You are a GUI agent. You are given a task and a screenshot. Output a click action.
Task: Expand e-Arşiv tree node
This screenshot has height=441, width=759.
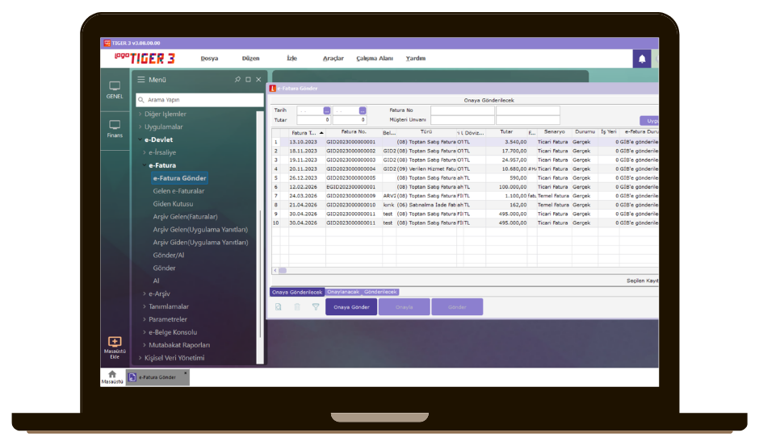[x=145, y=293]
